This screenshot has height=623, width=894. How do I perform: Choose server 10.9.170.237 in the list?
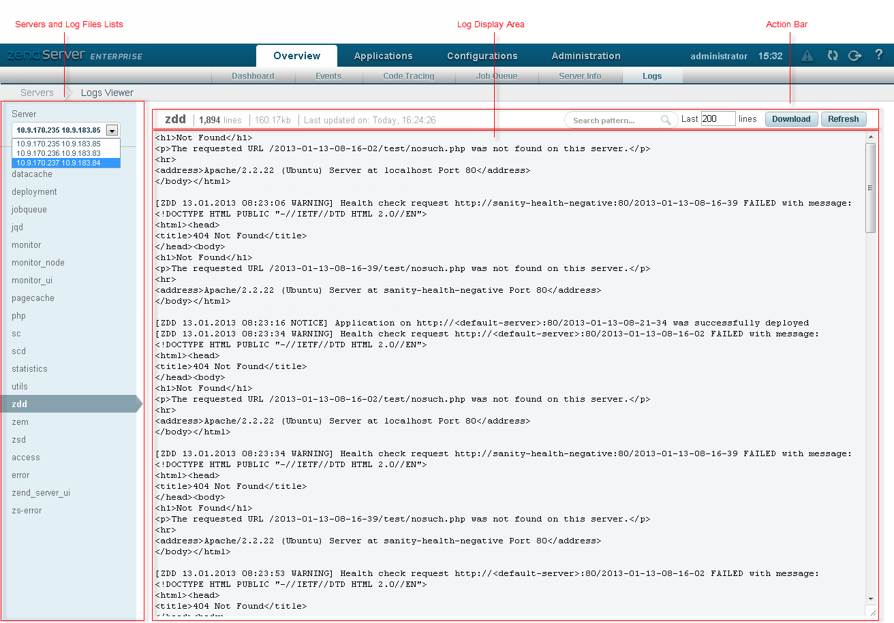coord(59,163)
